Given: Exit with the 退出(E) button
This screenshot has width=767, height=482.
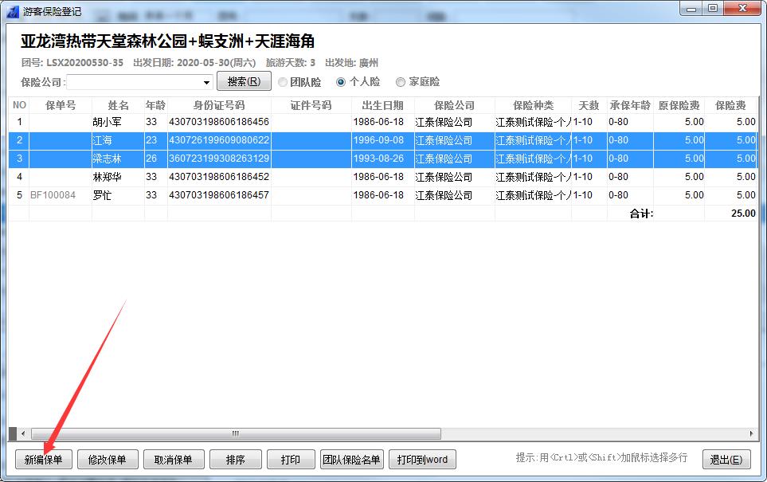Looking at the screenshot, I should tap(726, 460).
